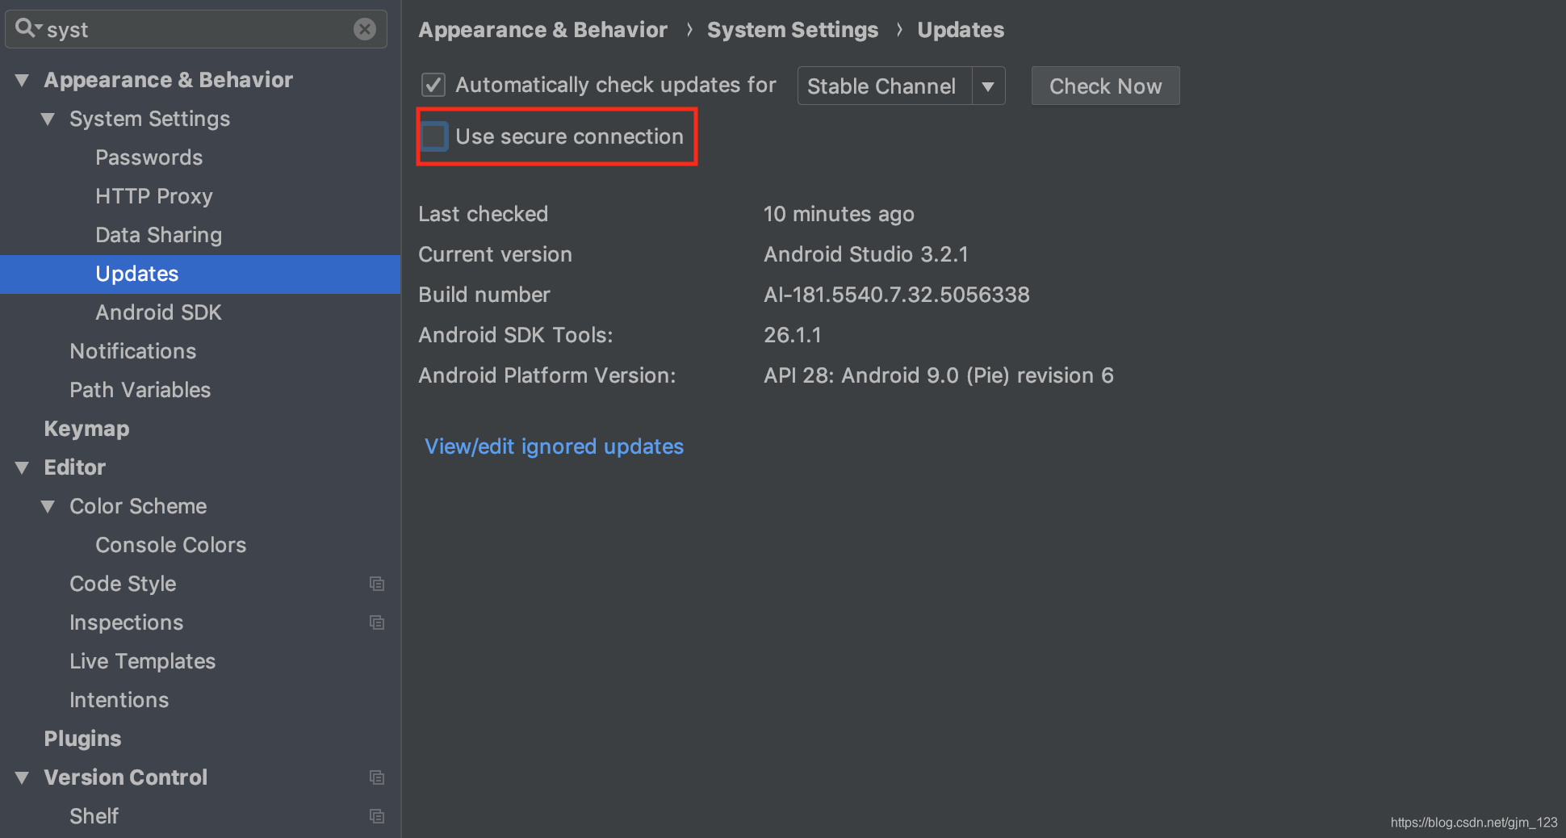Click the 'Last checked' label
Viewport: 1566px width, 838px height.
pos(483,214)
